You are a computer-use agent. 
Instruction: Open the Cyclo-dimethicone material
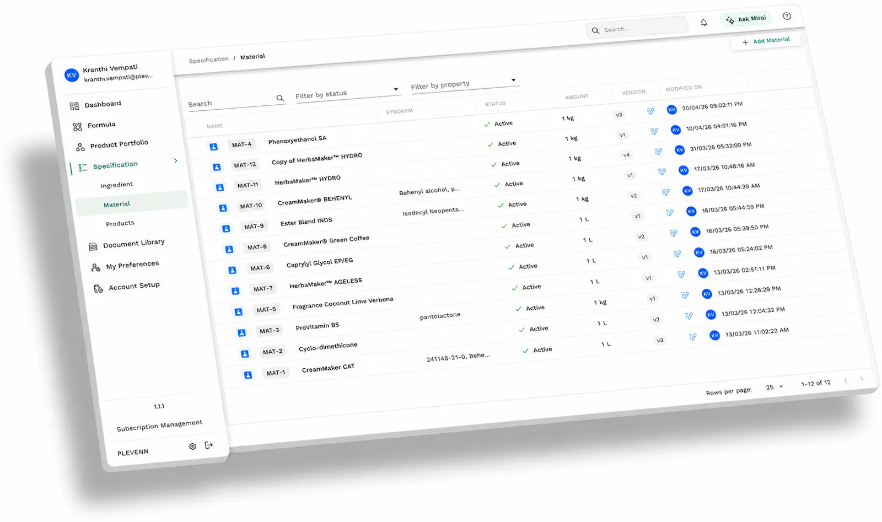point(328,347)
